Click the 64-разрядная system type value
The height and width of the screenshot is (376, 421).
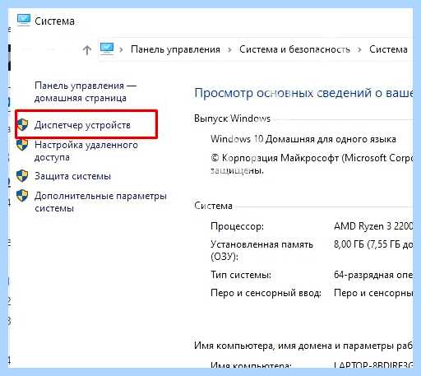pos(373,275)
